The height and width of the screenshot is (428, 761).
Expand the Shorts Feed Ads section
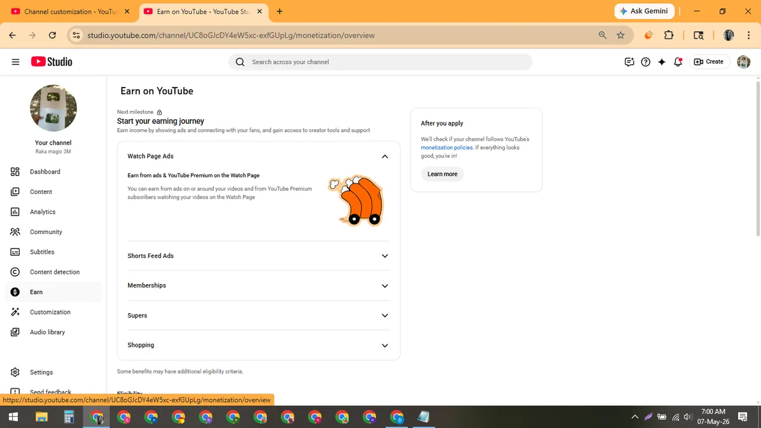[x=385, y=256]
